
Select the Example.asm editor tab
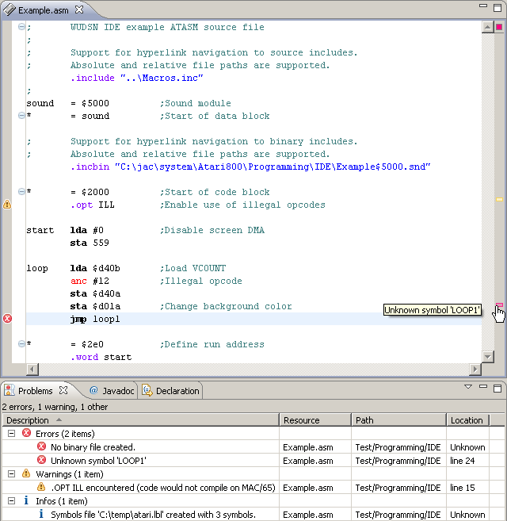pos(43,10)
